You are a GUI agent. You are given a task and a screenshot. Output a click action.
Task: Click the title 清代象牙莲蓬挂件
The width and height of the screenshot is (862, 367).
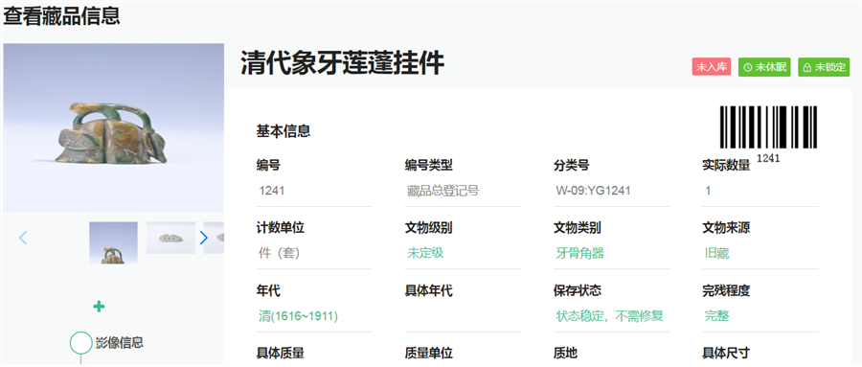pos(343,64)
